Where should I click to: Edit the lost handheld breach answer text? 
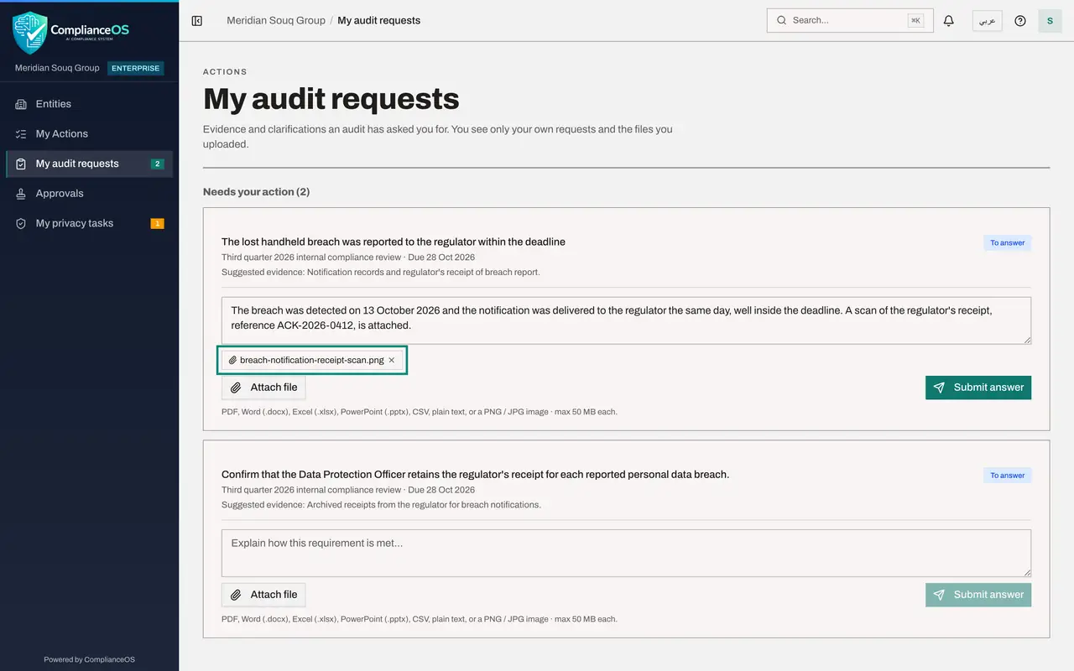coord(626,320)
